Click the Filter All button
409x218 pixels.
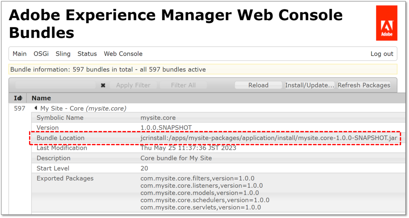[x=183, y=85]
